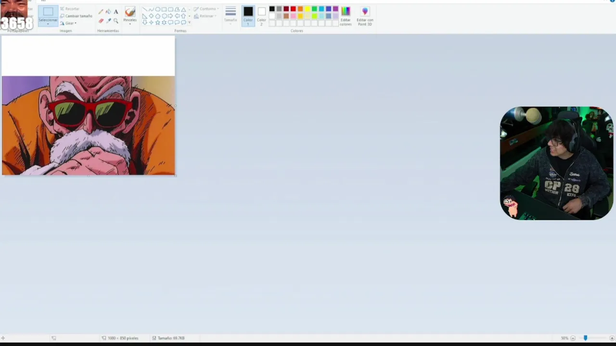The image size is (616, 346).
Task: Select the Pencil tool
Action: coord(101,12)
